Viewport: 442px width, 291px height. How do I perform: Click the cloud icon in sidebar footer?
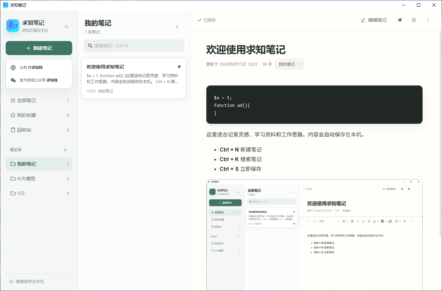[x=11, y=282]
